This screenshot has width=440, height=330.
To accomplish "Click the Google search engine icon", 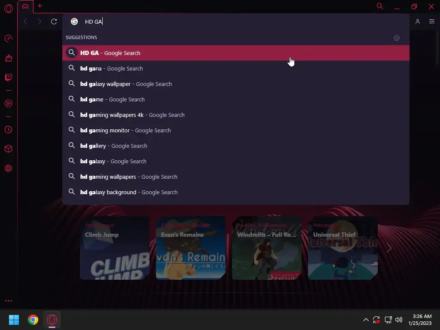I will point(74,21).
